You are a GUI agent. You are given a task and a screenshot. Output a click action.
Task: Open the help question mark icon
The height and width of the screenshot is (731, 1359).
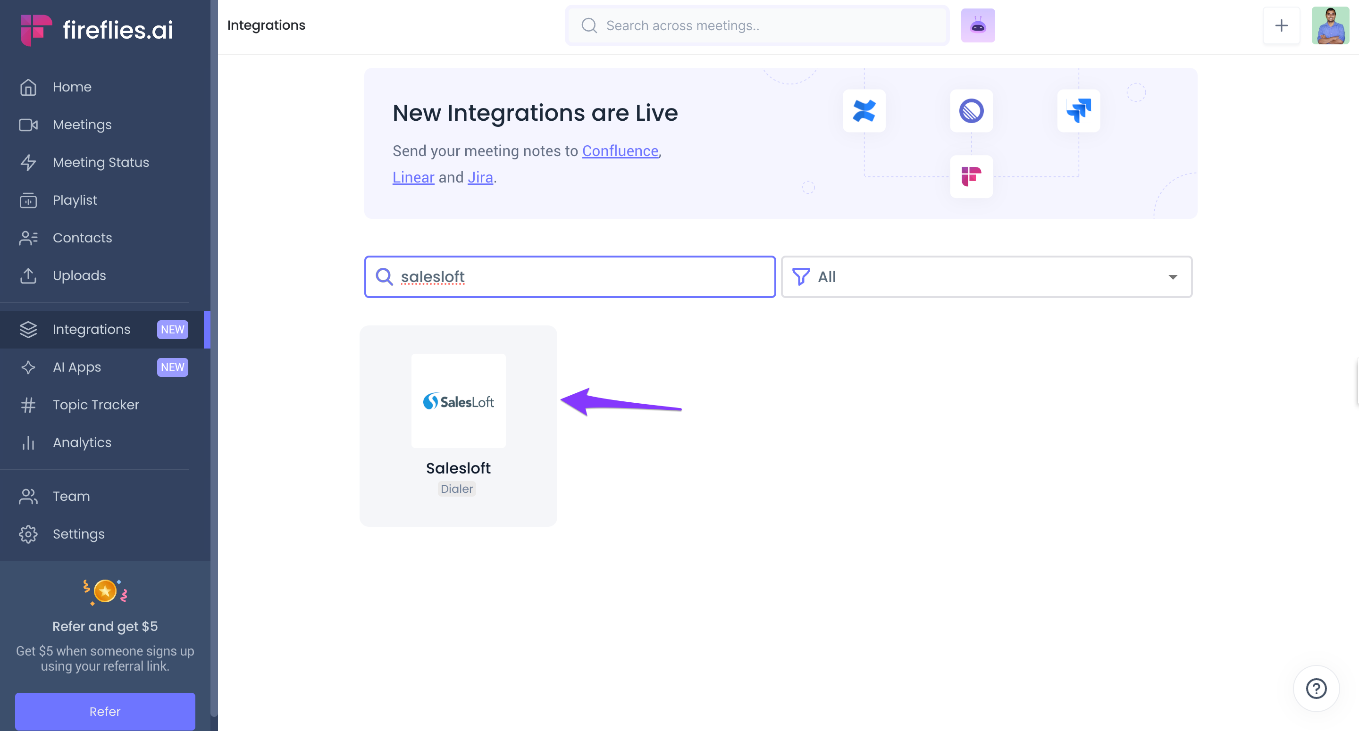[1316, 688]
